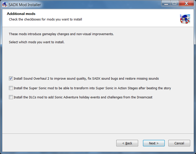Image resolution: width=196 pixels, height=154 pixels.
Task: Click the Sonic artwork icon in the header
Action: (185, 19)
